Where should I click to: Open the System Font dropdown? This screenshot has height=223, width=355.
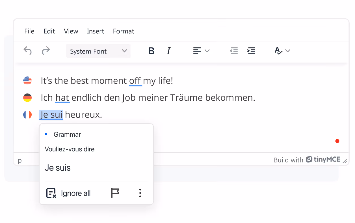click(98, 51)
